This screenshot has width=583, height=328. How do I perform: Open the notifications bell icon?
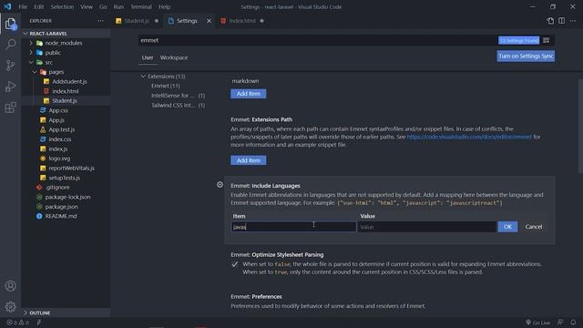pos(573,323)
